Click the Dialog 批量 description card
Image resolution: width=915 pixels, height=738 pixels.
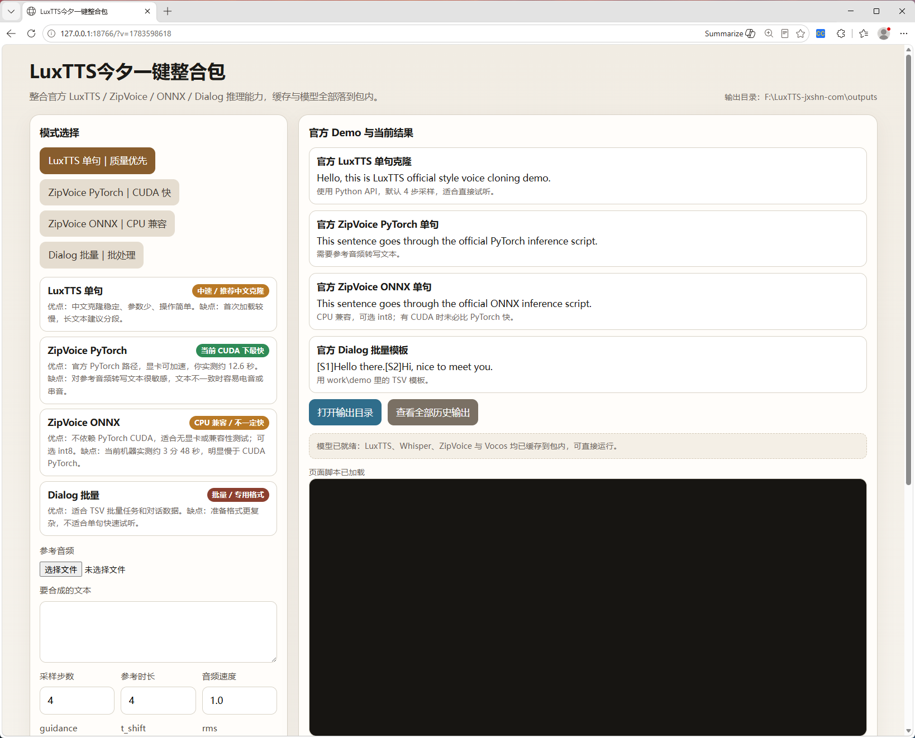tap(158, 509)
